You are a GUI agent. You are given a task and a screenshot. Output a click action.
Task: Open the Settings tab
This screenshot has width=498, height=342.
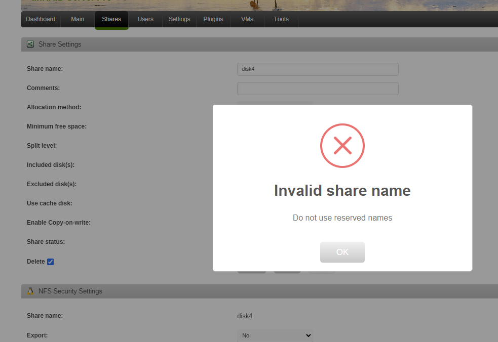point(179,19)
